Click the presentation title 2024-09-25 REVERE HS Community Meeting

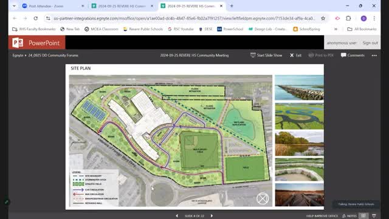pos(194,55)
